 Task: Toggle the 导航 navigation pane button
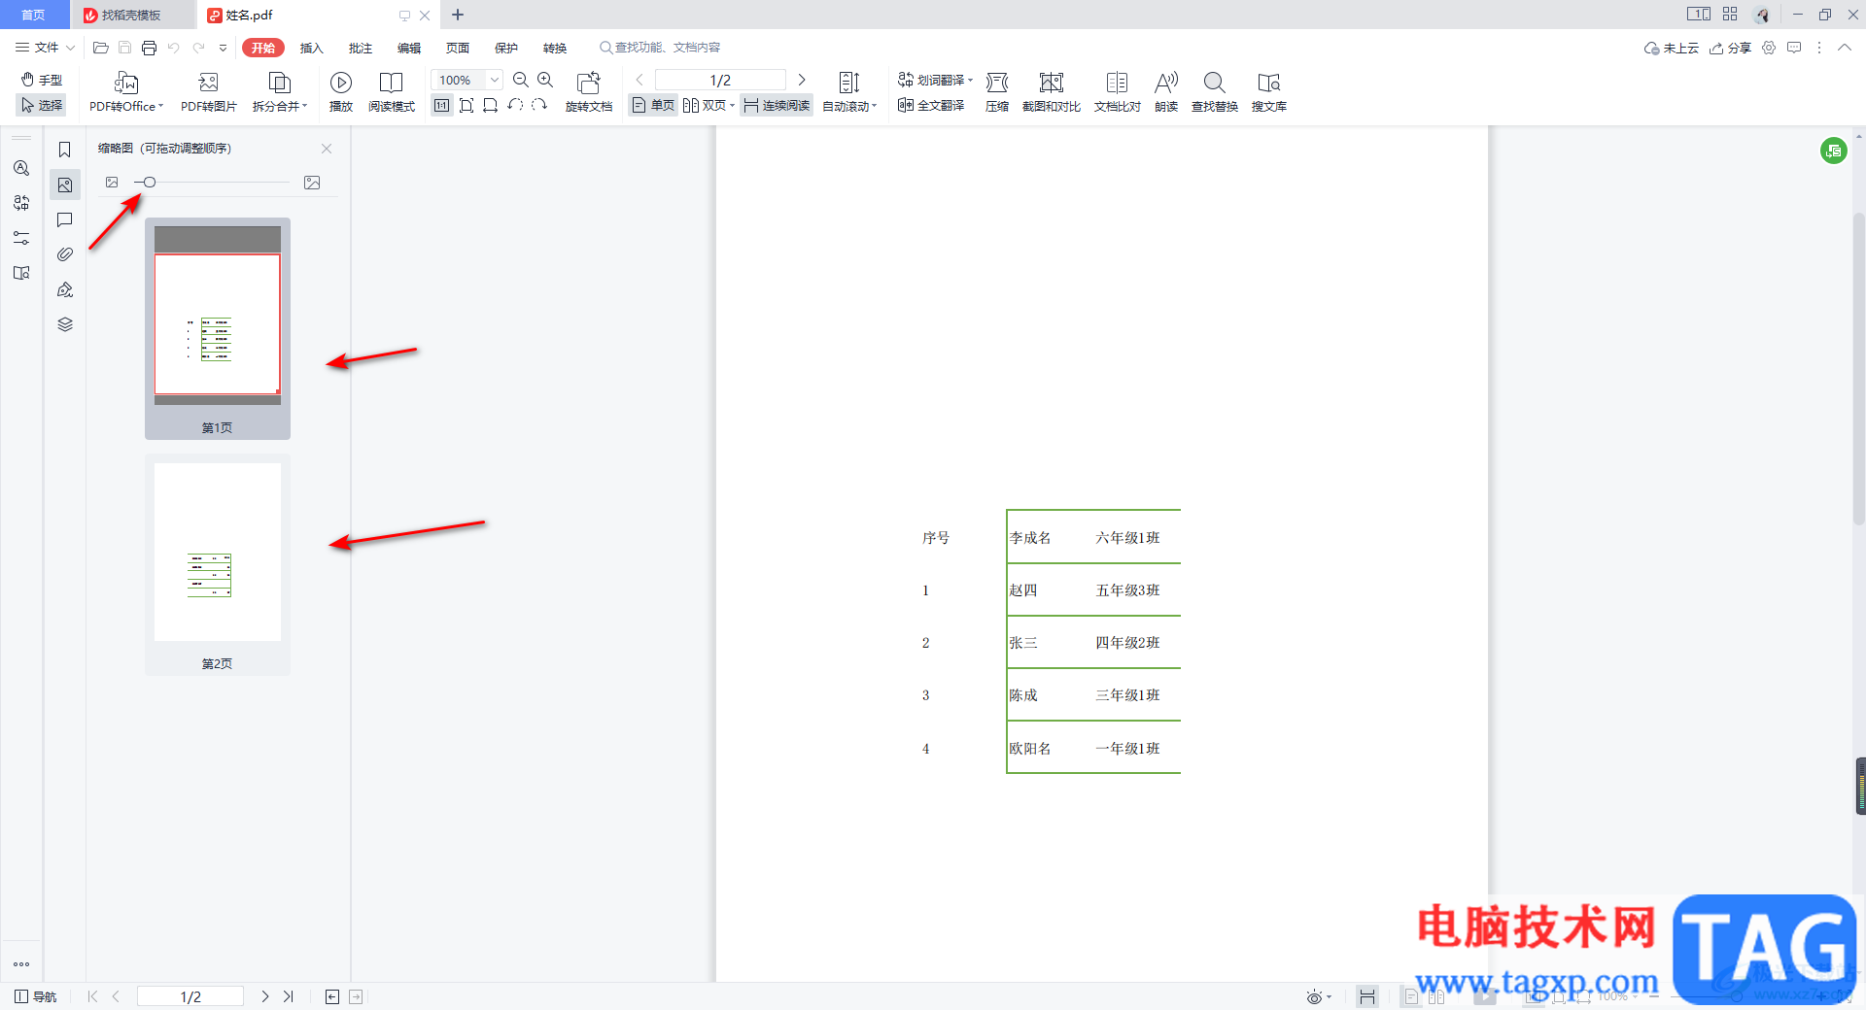(x=36, y=996)
